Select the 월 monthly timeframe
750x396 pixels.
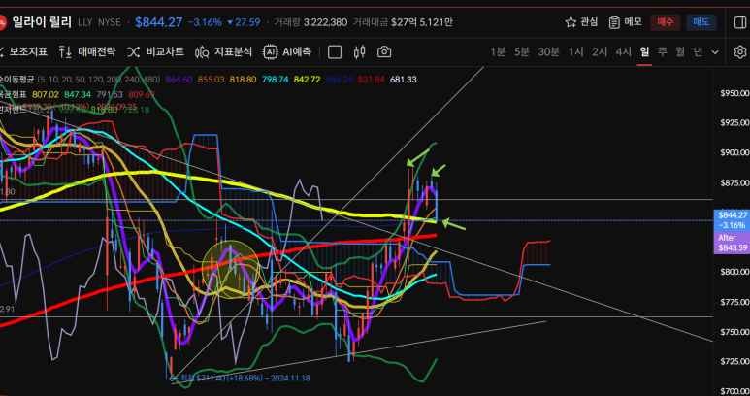pos(680,51)
